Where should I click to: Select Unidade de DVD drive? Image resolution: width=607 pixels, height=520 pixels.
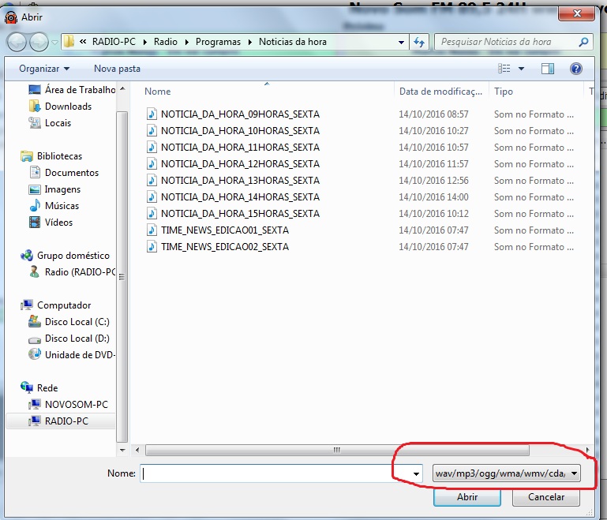(72, 355)
